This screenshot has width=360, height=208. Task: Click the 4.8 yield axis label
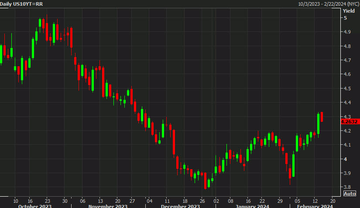(347, 46)
